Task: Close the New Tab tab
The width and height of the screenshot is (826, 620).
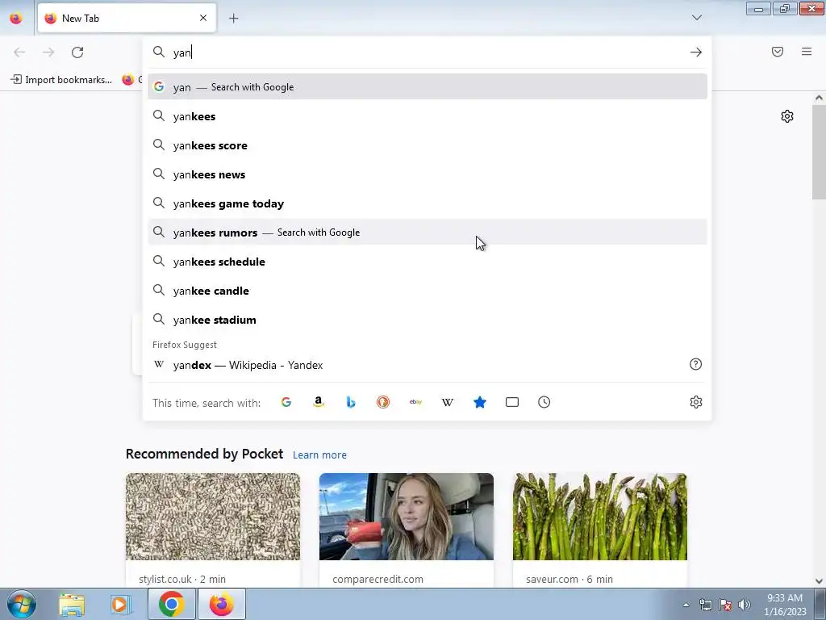Action: [x=203, y=18]
